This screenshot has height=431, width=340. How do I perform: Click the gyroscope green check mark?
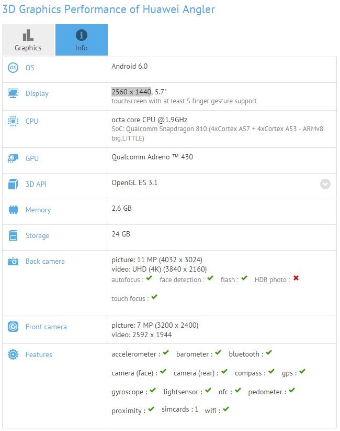(153, 390)
